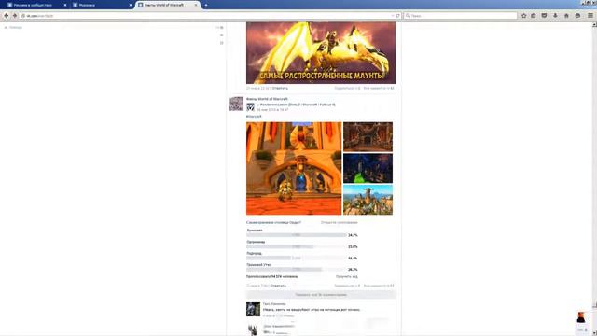Like the mounts banner post
This screenshot has height=336, width=597.
pyautogui.click(x=379, y=88)
